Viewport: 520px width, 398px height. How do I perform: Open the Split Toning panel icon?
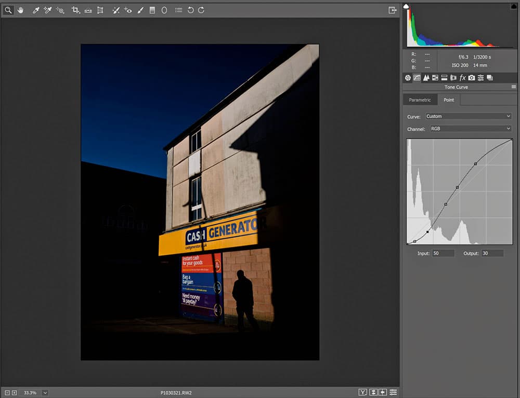[444, 78]
